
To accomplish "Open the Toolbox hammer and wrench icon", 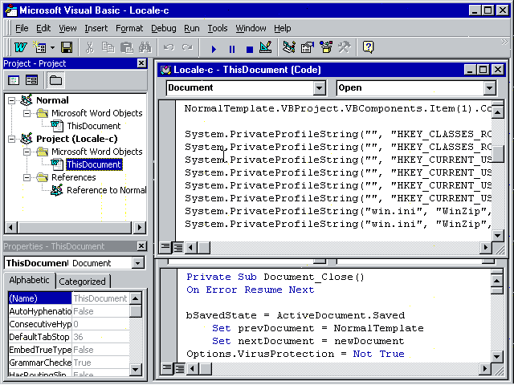I will 345,48.
